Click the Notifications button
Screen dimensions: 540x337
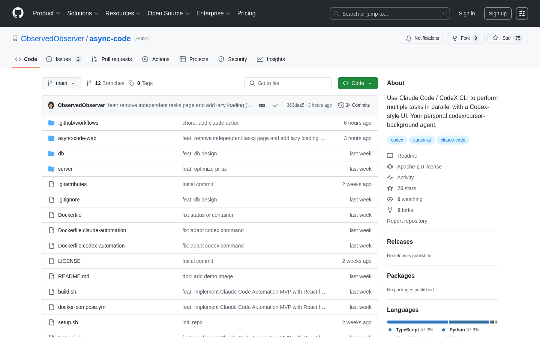pos(423,38)
